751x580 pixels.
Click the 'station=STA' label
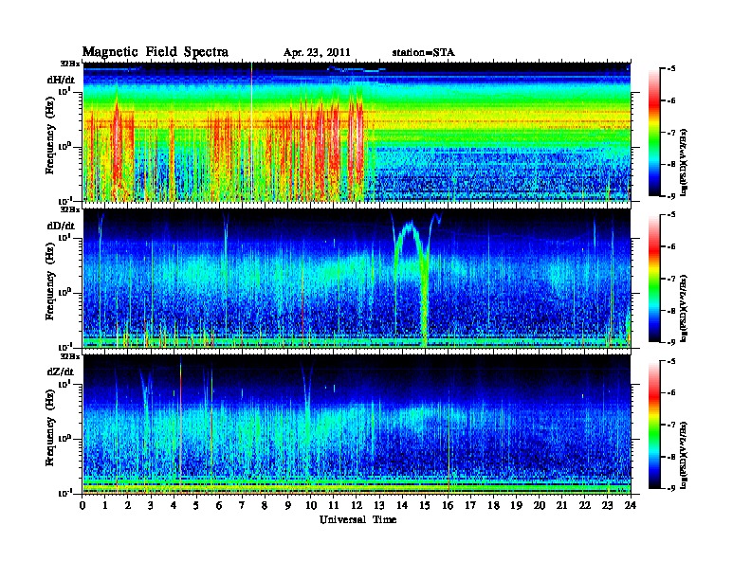pyautogui.click(x=424, y=53)
